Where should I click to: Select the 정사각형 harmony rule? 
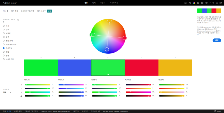pos(8,48)
